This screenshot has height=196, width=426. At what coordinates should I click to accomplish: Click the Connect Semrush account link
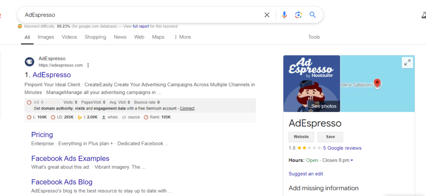(187, 108)
